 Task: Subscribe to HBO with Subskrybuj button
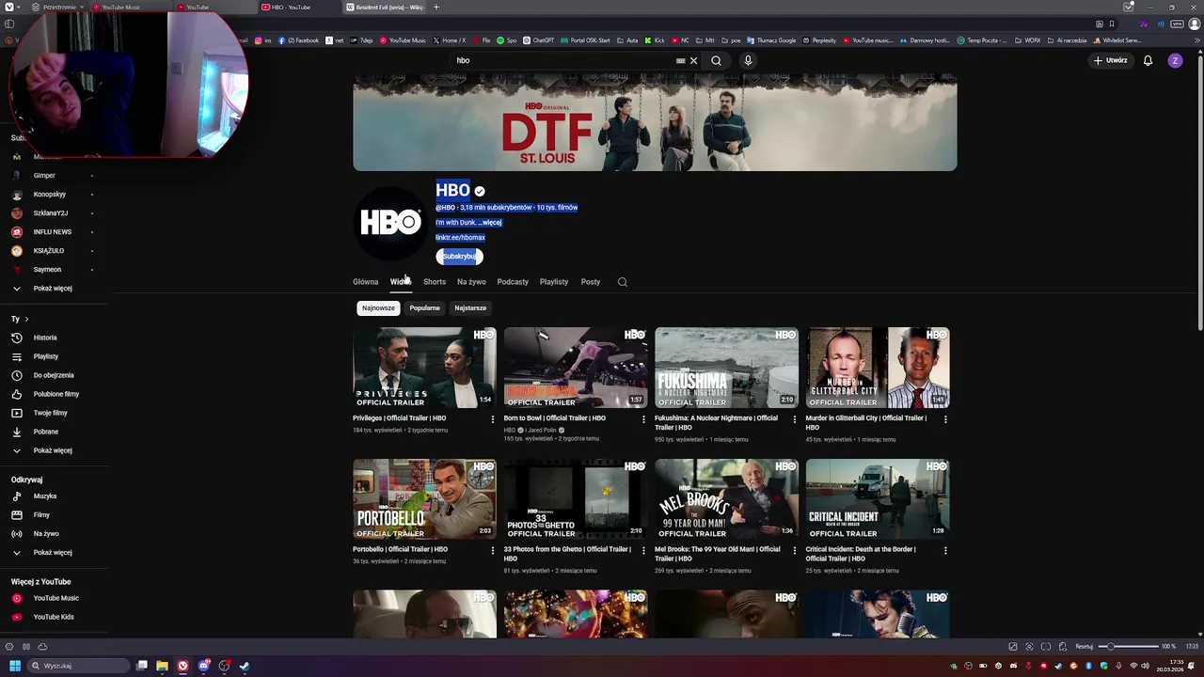459,257
